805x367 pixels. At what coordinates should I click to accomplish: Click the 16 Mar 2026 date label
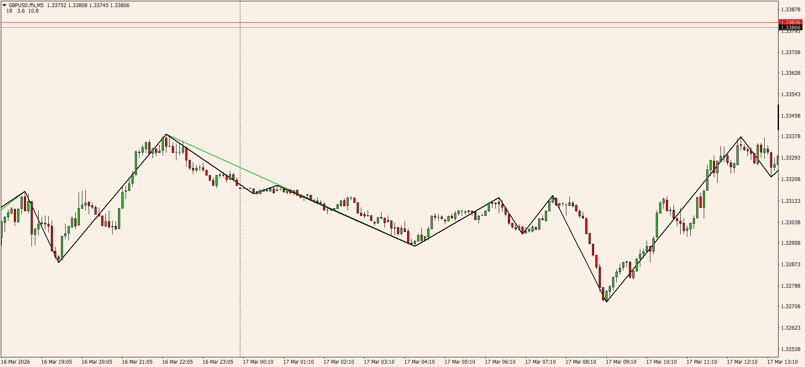click(16, 362)
